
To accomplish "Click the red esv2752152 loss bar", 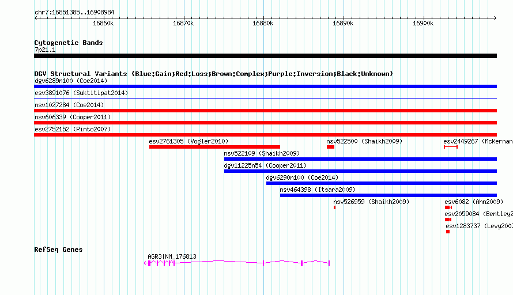I will click(265, 135).
